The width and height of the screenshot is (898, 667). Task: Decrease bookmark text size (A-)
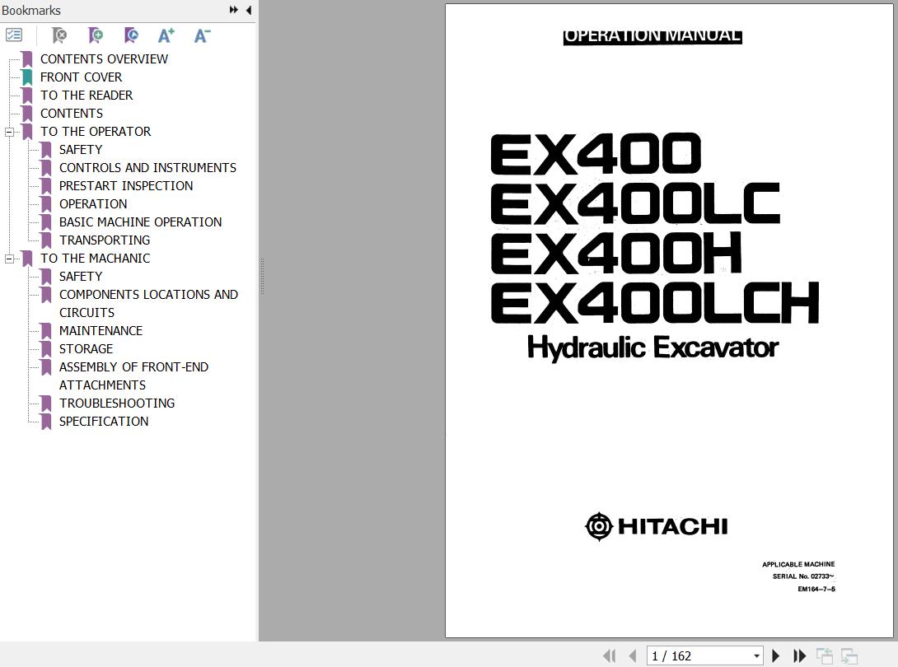[202, 35]
